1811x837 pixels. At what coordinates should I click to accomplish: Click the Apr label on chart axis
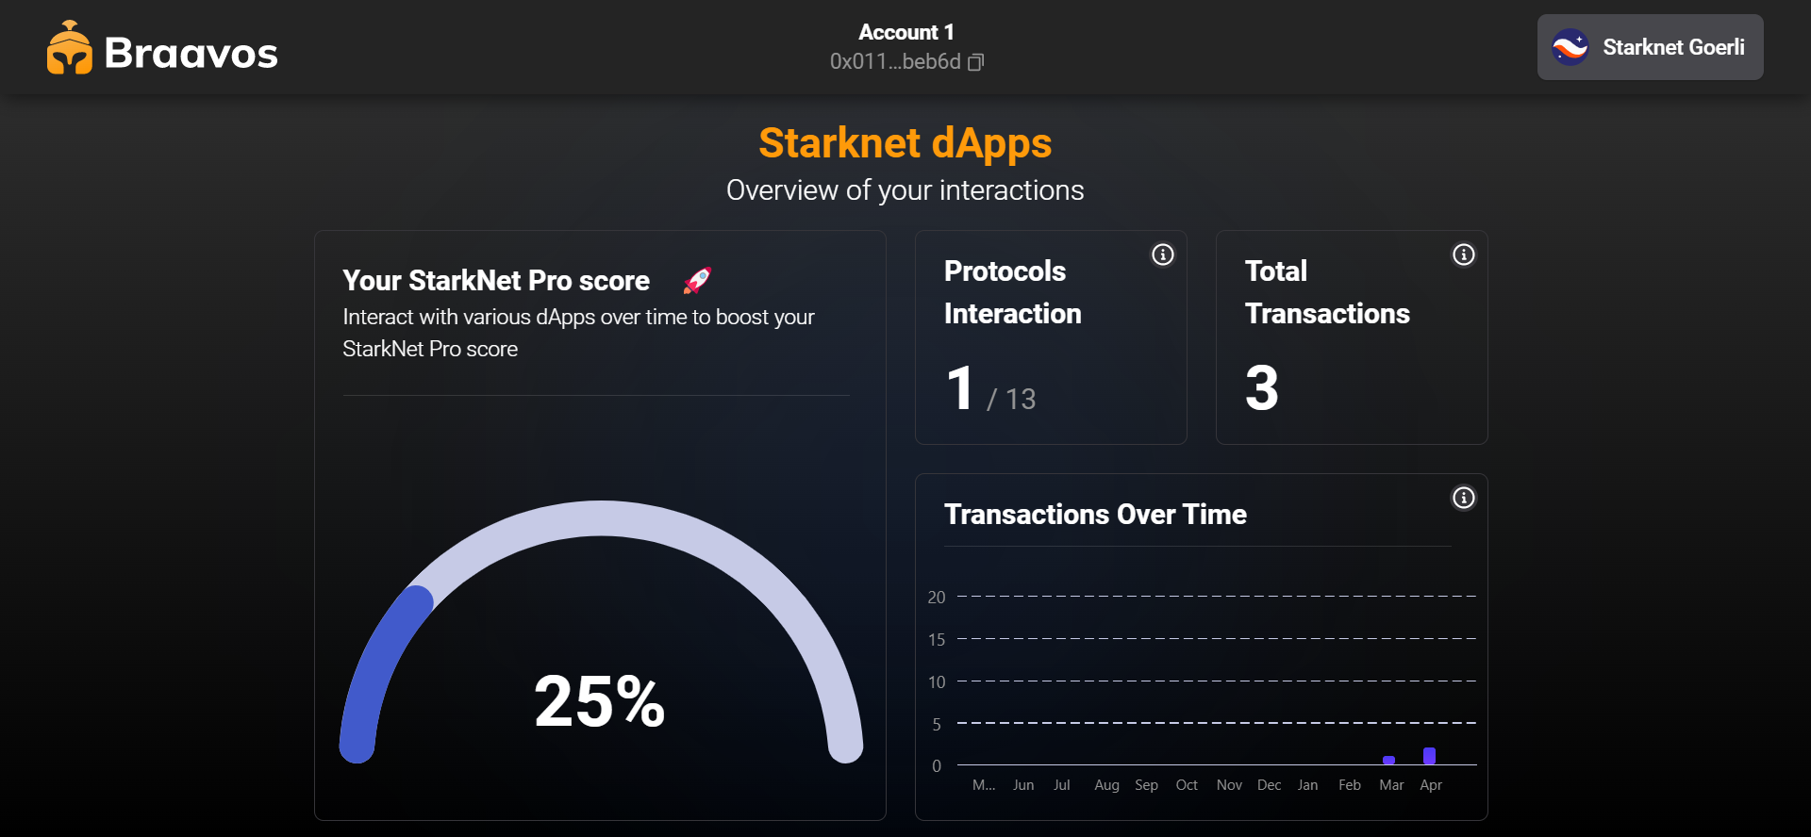[x=1431, y=785]
